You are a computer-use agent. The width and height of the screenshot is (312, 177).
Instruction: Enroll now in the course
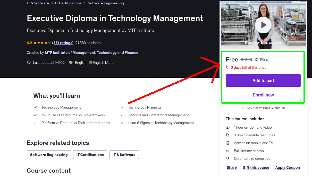[x=263, y=95]
